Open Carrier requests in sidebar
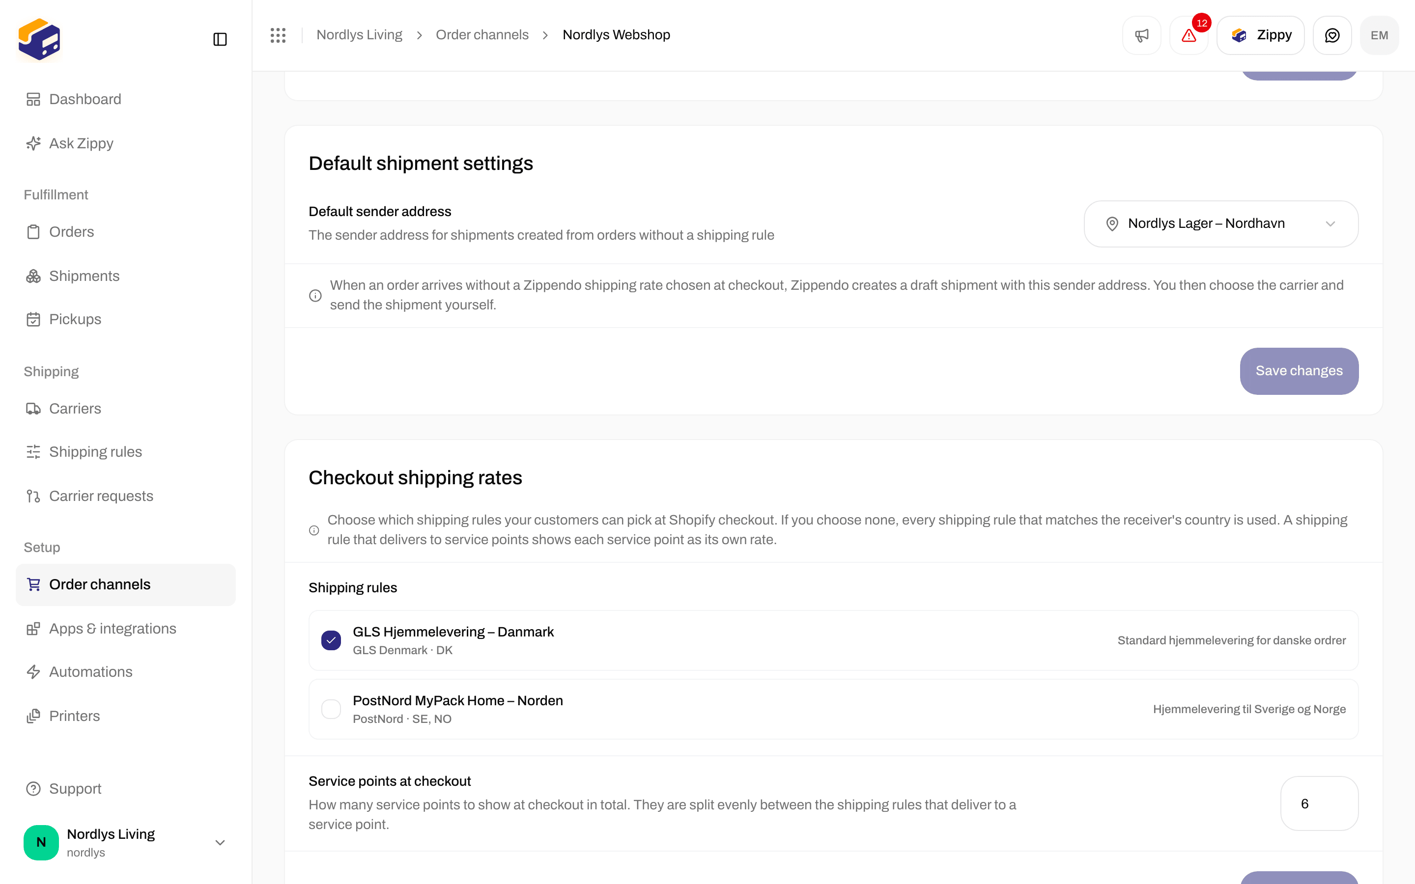Image resolution: width=1415 pixels, height=884 pixels. [x=126, y=496]
